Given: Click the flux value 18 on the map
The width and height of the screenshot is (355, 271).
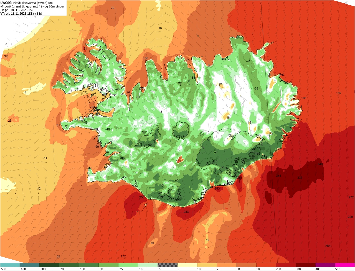Looking at the screenshot, I should [x=228, y=117].
